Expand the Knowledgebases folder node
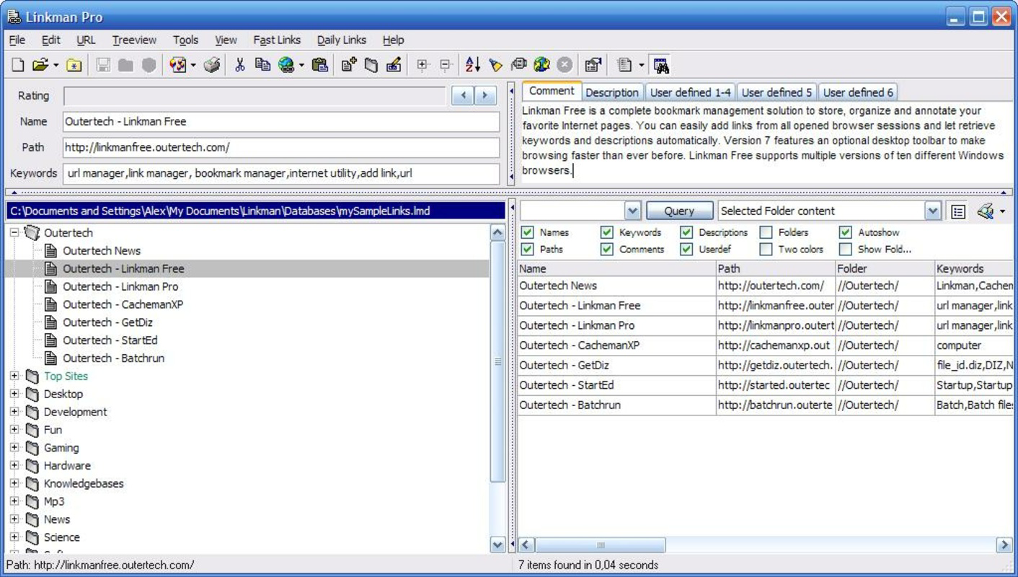 click(x=14, y=483)
